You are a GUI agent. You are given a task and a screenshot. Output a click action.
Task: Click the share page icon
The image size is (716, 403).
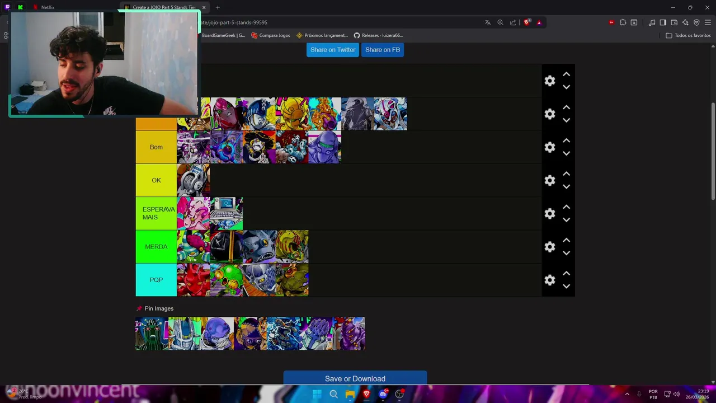[513, 22]
